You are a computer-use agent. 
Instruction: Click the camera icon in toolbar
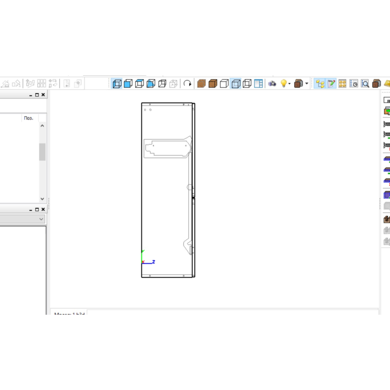coord(272,83)
